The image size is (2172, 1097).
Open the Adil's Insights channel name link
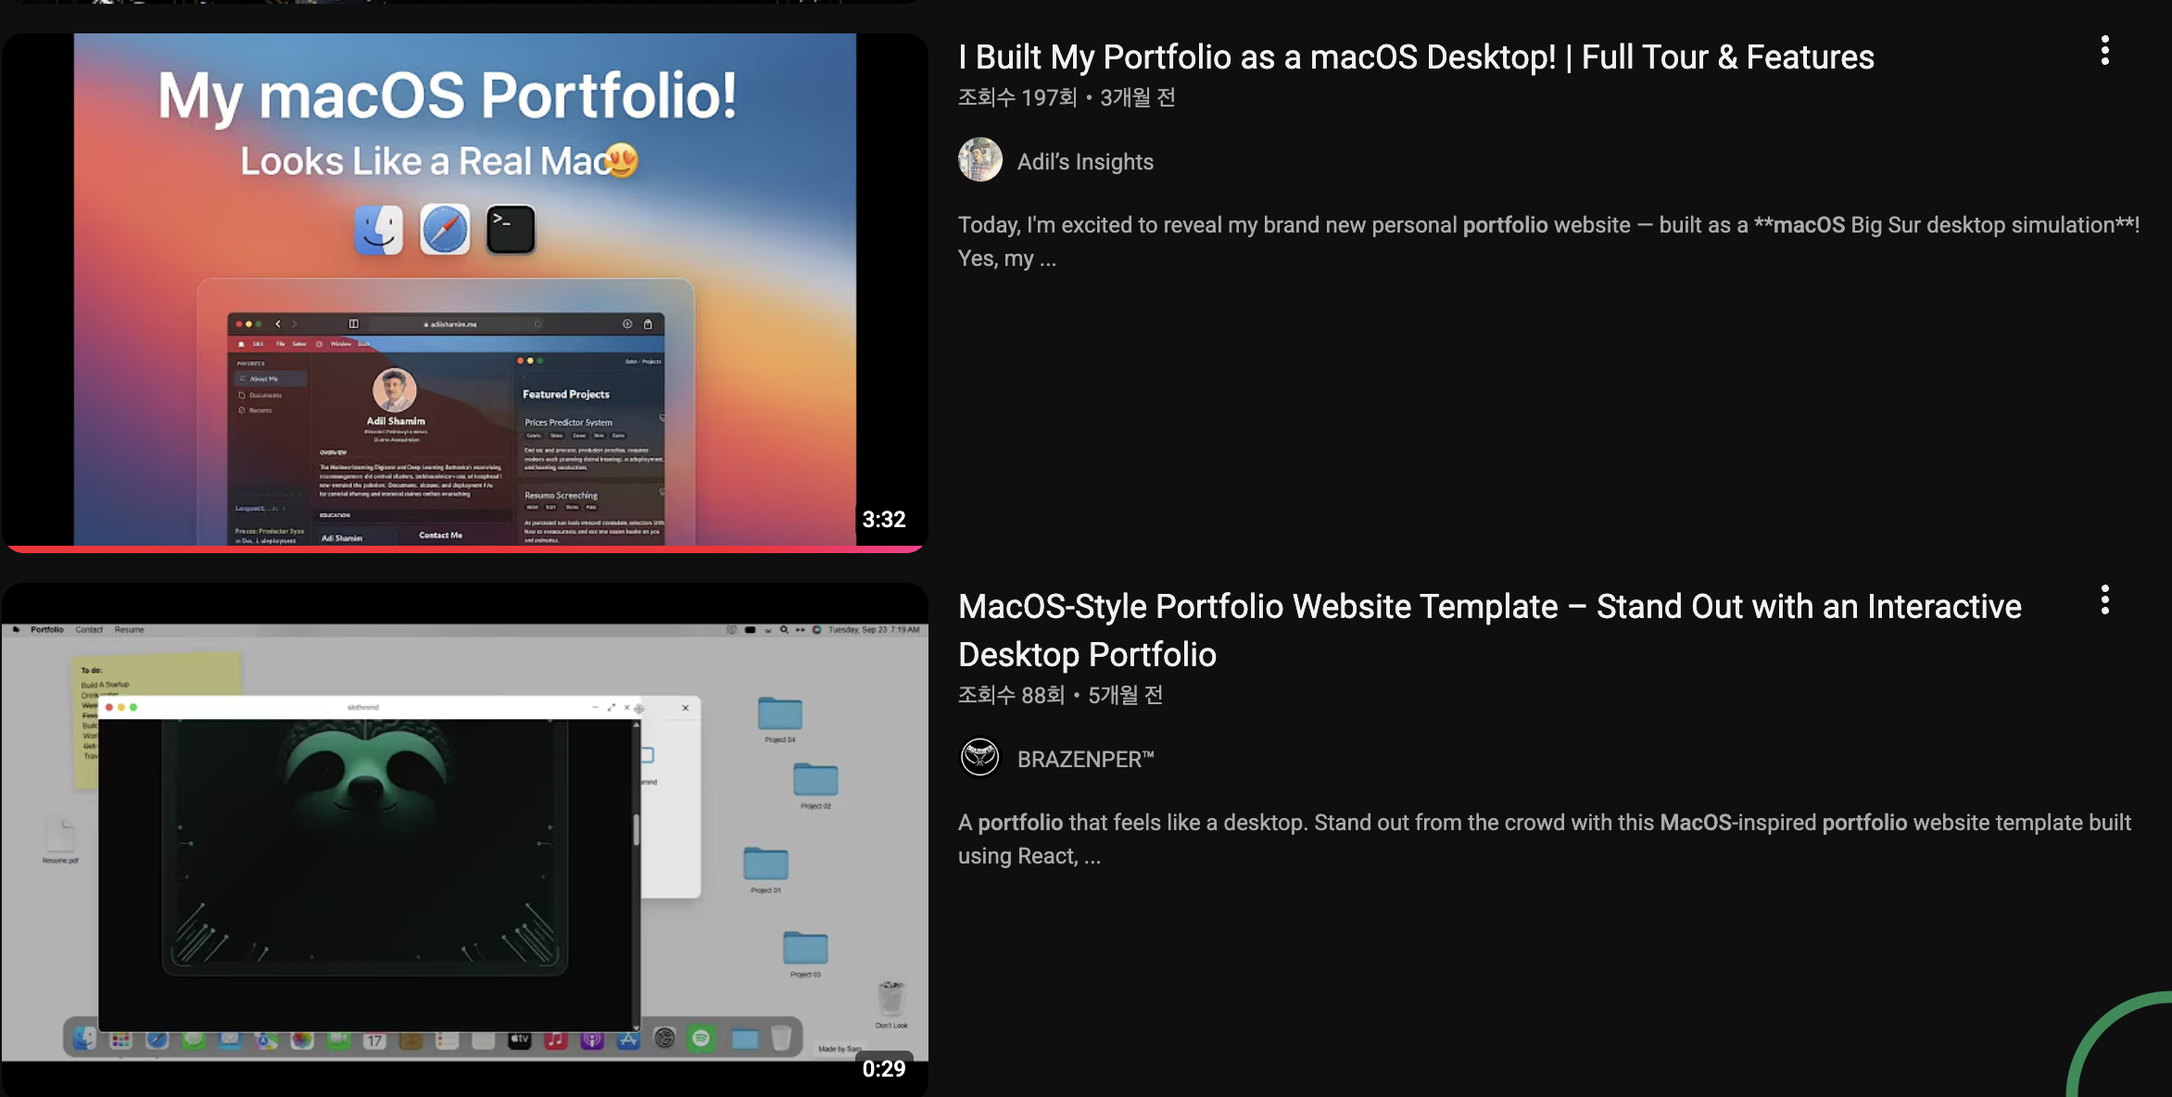click(1085, 162)
